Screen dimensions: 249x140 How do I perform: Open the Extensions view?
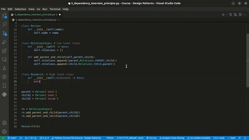pyautogui.click(x=4, y=51)
